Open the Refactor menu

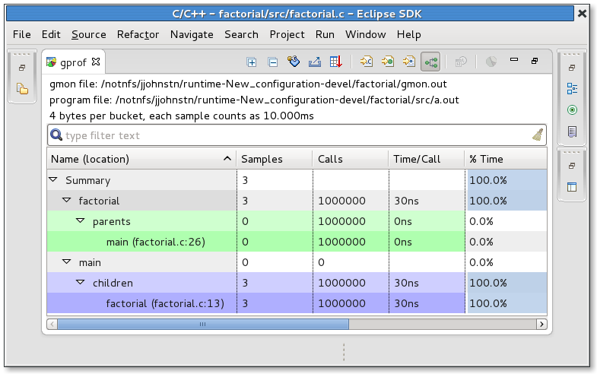pyautogui.click(x=138, y=35)
